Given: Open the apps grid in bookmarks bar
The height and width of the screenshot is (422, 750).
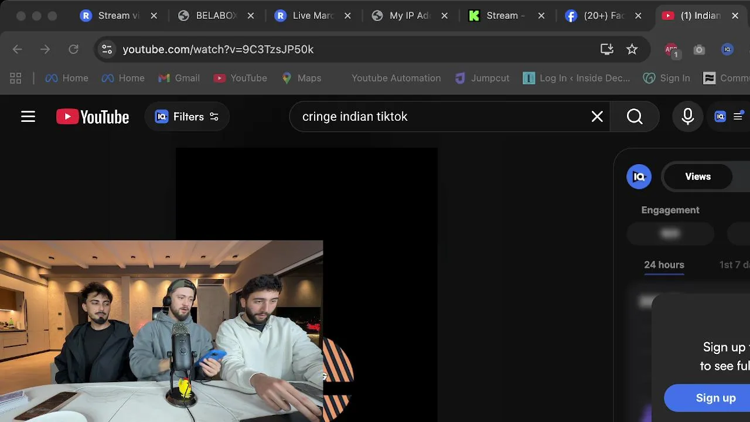Looking at the screenshot, I should [16, 78].
